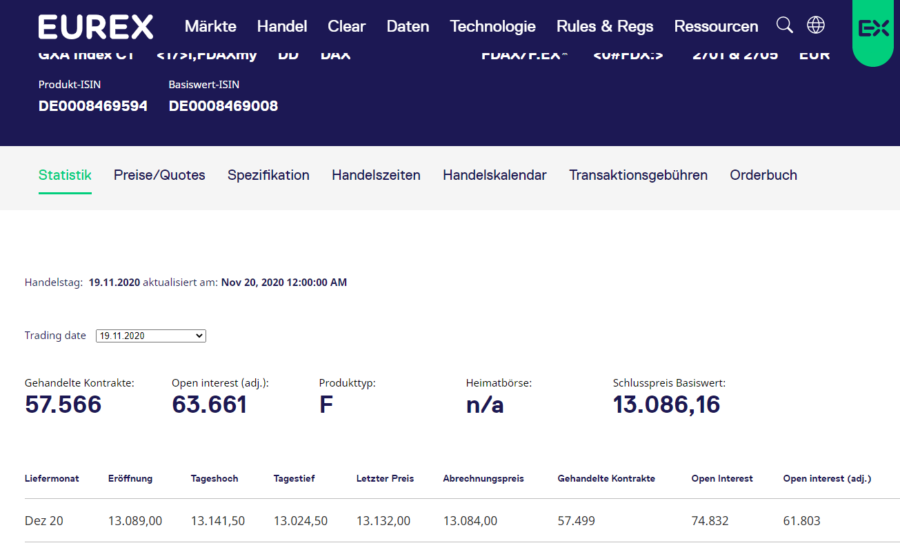Select the Statistik tab
Viewport: 900px width, 543px height.
tap(65, 175)
